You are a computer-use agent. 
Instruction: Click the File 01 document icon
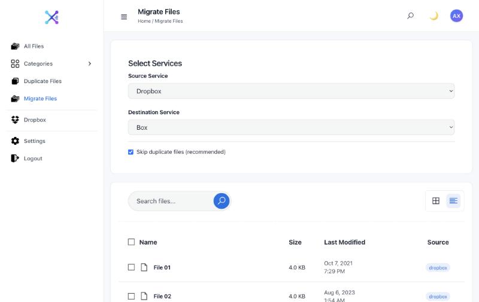144,267
